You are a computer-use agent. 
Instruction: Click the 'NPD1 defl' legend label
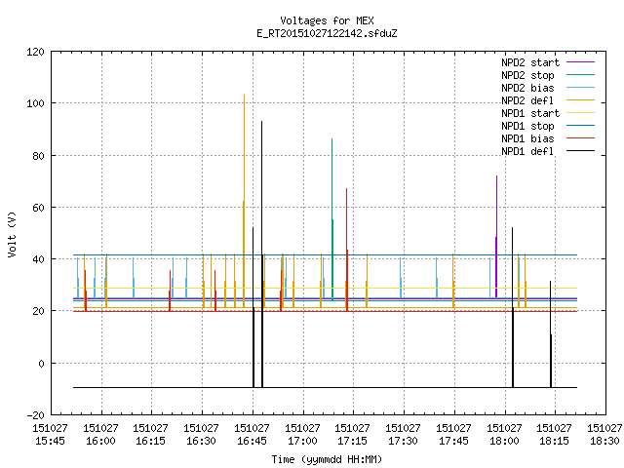click(x=527, y=152)
